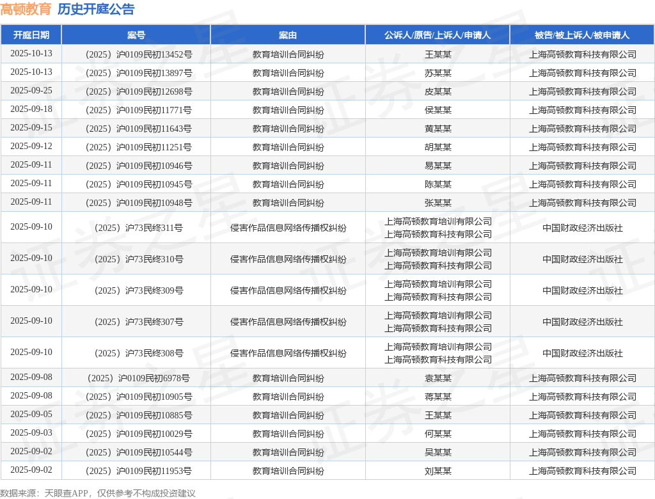The height and width of the screenshot is (499, 655).
Task: Click the 开庭日期 column header
Action: tap(31, 35)
